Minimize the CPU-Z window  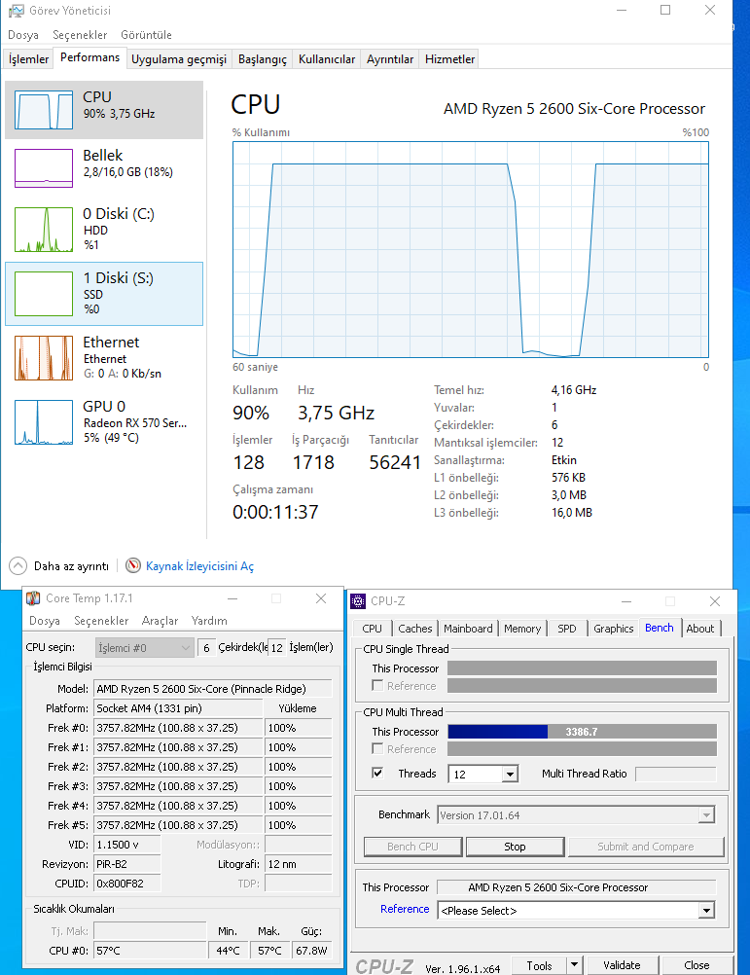click(x=626, y=601)
